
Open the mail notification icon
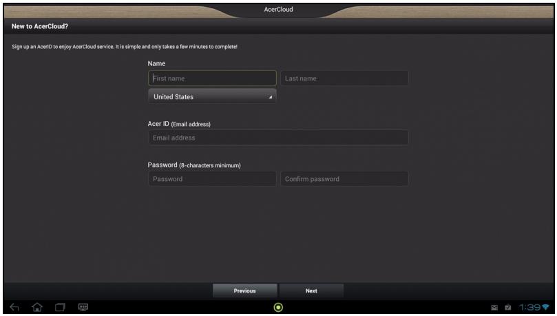coord(494,308)
